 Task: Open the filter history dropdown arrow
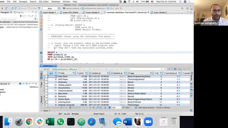tap(165, 69)
